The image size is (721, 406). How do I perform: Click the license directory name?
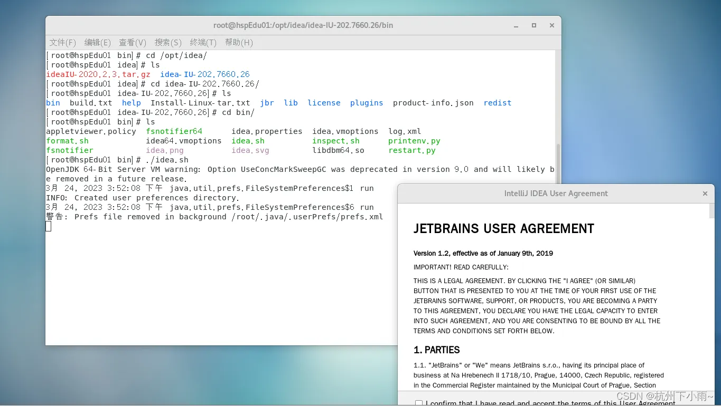(324, 103)
